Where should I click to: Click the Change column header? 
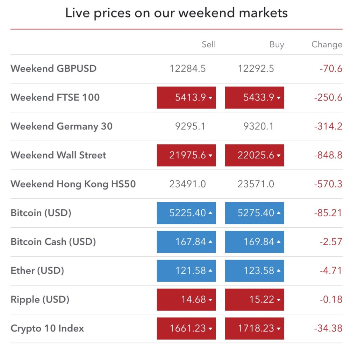coord(327,44)
